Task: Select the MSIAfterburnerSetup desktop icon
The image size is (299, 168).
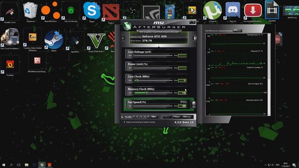Action: tap(37, 62)
